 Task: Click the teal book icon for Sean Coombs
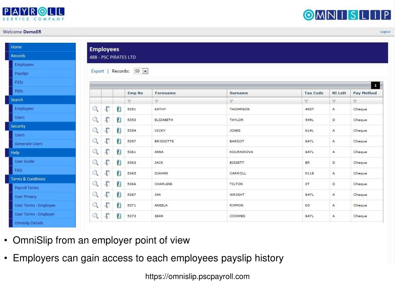tap(119, 216)
